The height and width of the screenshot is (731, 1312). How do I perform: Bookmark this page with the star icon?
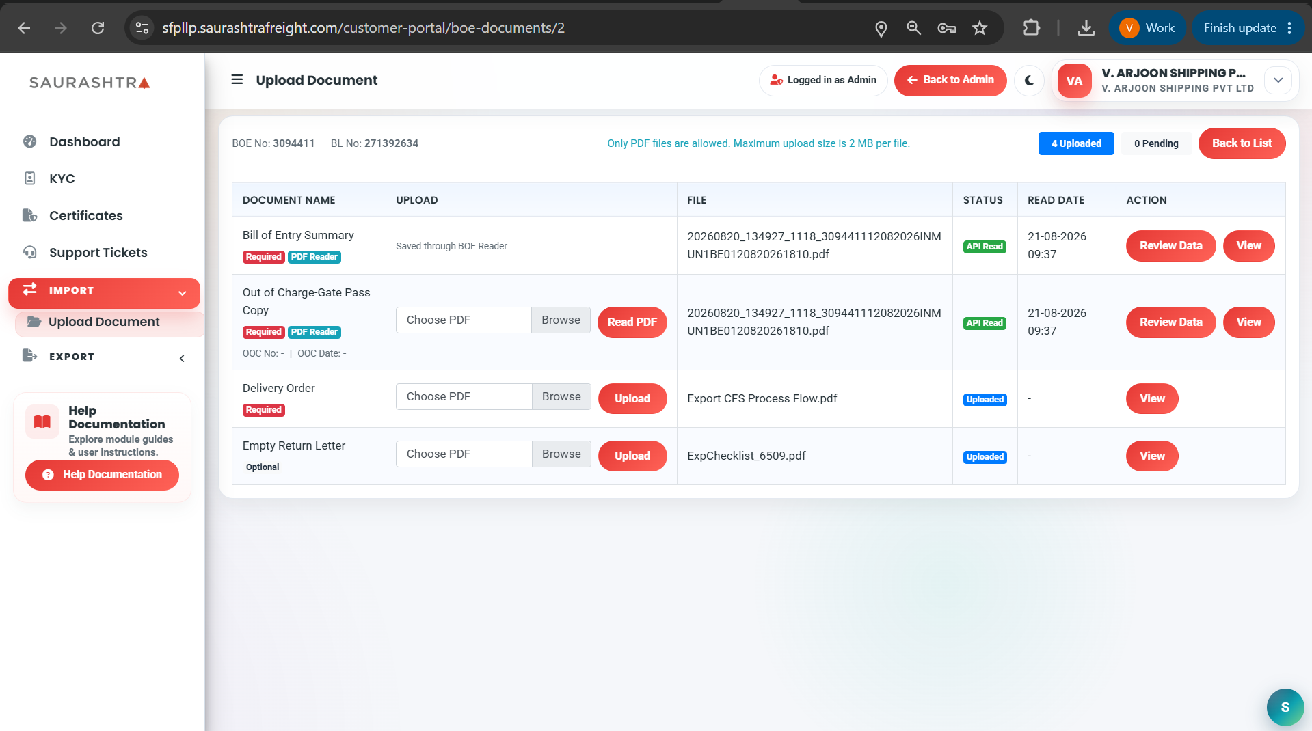980,28
